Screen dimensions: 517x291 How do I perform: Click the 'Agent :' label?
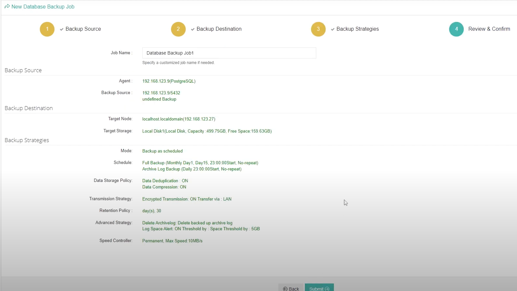tap(126, 81)
